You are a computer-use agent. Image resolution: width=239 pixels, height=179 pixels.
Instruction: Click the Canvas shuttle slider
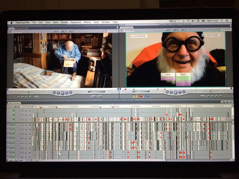(x=211, y=92)
